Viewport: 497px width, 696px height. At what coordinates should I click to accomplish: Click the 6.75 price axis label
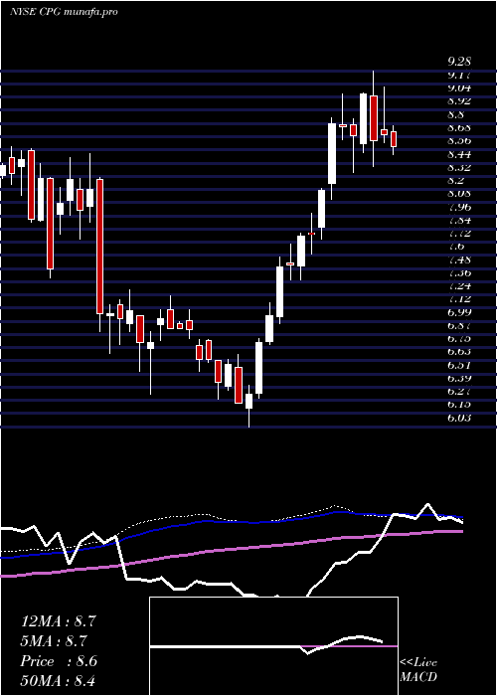coord(459,339)
